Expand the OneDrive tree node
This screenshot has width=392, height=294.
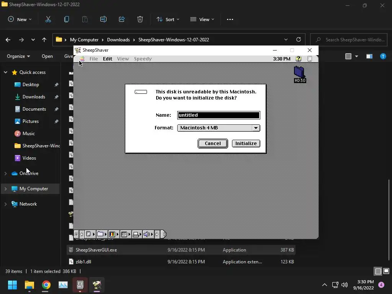[5, 173]
